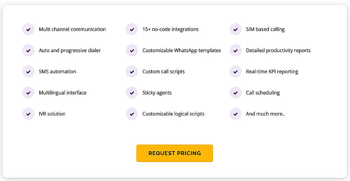Click the Multilingual interface text
The width and height of the screenshot is (350, 181).
62,93
